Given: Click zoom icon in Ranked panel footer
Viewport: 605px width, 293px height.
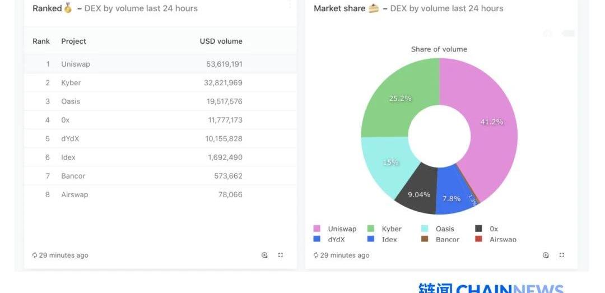Looking at the screenshot, I should click(264, 255).
